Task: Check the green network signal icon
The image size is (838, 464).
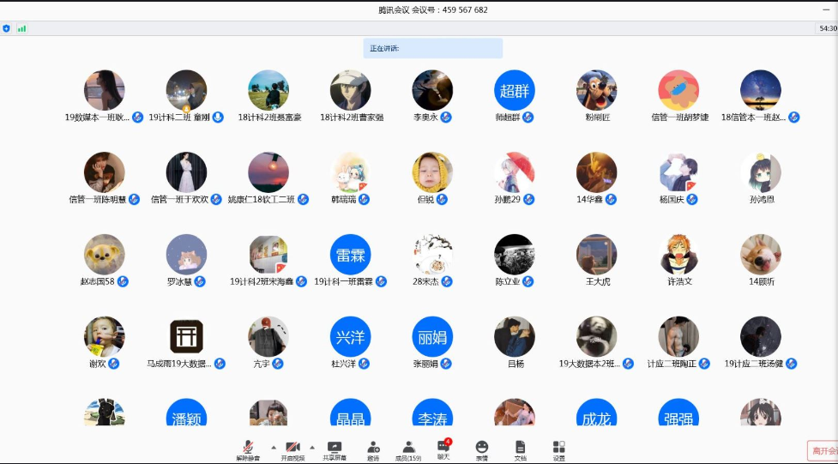Action: pyautogui.click(x=21, y=28)
